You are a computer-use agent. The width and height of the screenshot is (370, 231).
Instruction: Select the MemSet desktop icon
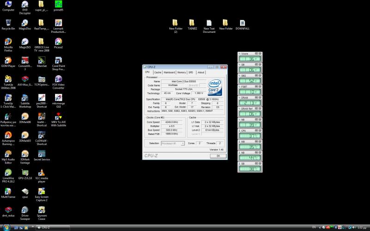pyautogui.click(x=42, y=62)
